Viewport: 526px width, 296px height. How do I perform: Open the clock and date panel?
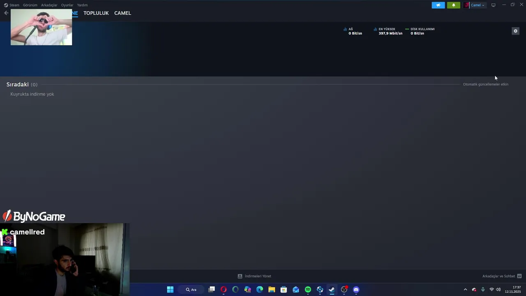point(513,289)
